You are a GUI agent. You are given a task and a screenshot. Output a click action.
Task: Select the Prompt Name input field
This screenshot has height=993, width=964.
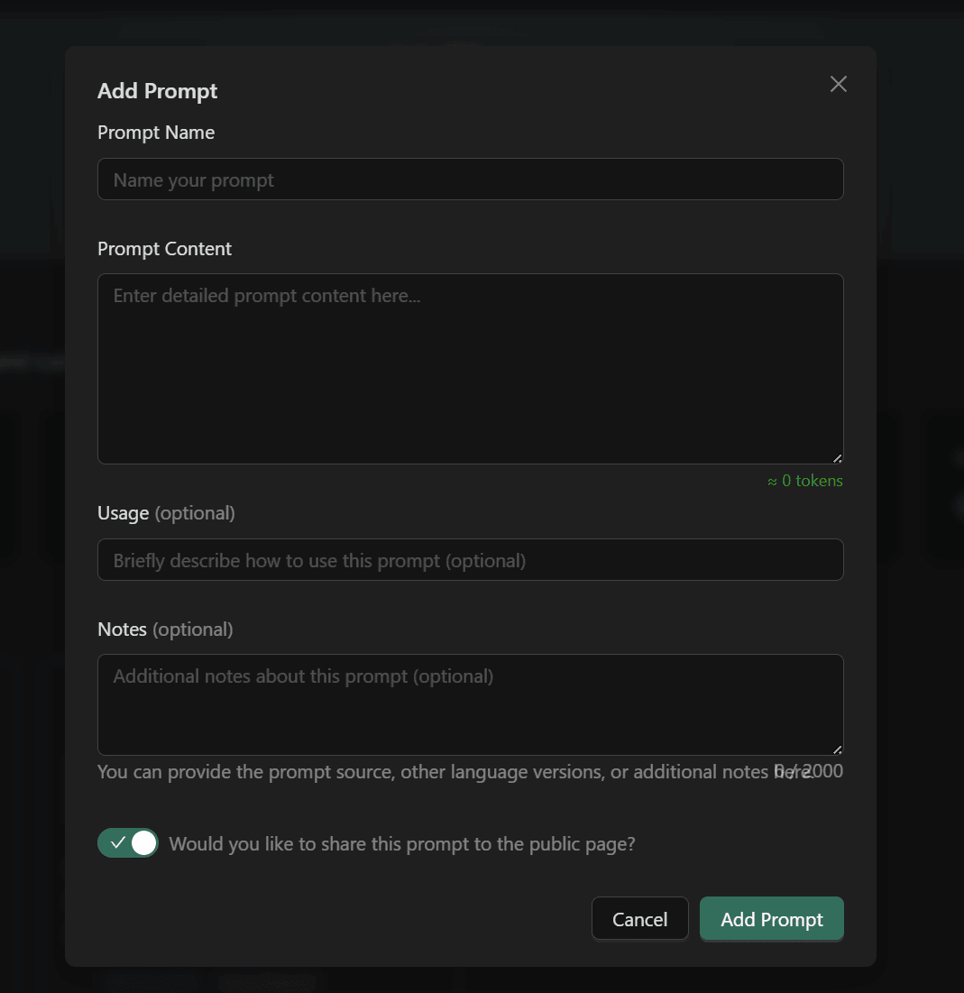(x=470, y=179)
